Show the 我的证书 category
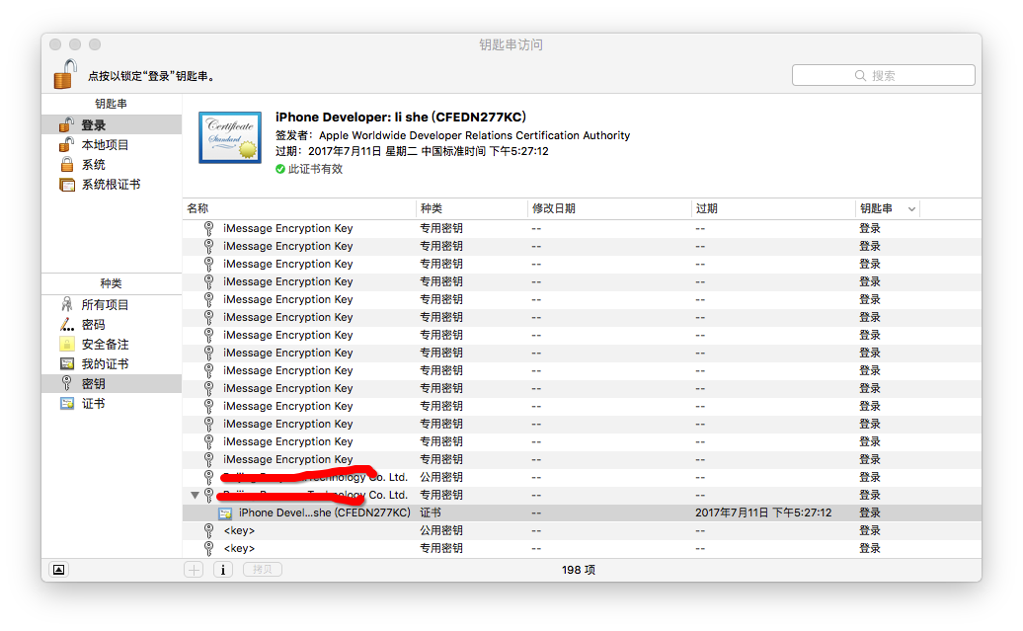This screenshot has height=631, width=1023. 112,364
